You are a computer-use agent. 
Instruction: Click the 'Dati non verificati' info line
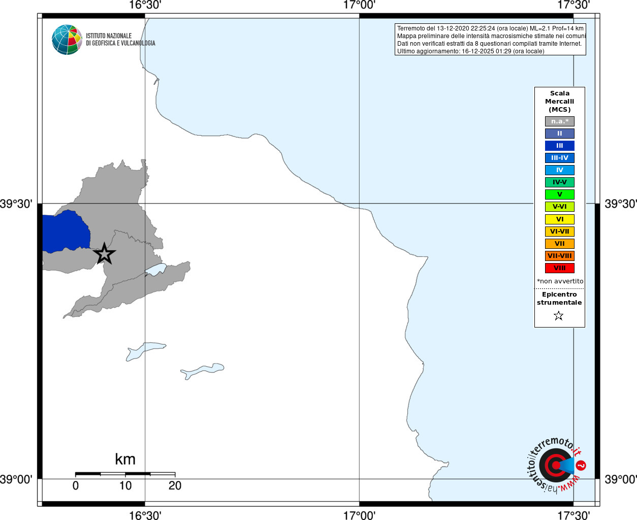click(x=489, y=44)
